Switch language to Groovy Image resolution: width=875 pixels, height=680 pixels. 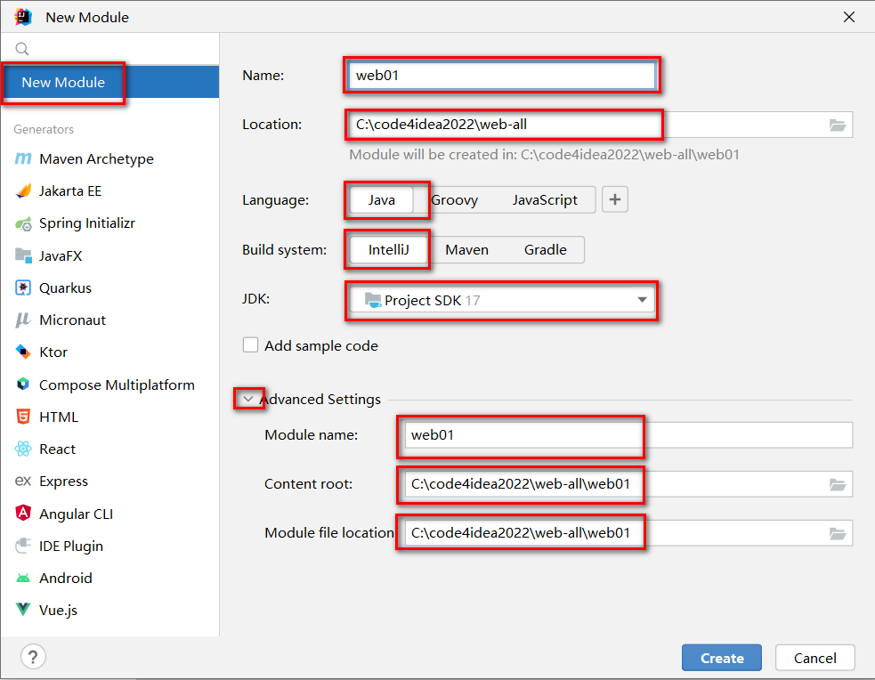455,200
